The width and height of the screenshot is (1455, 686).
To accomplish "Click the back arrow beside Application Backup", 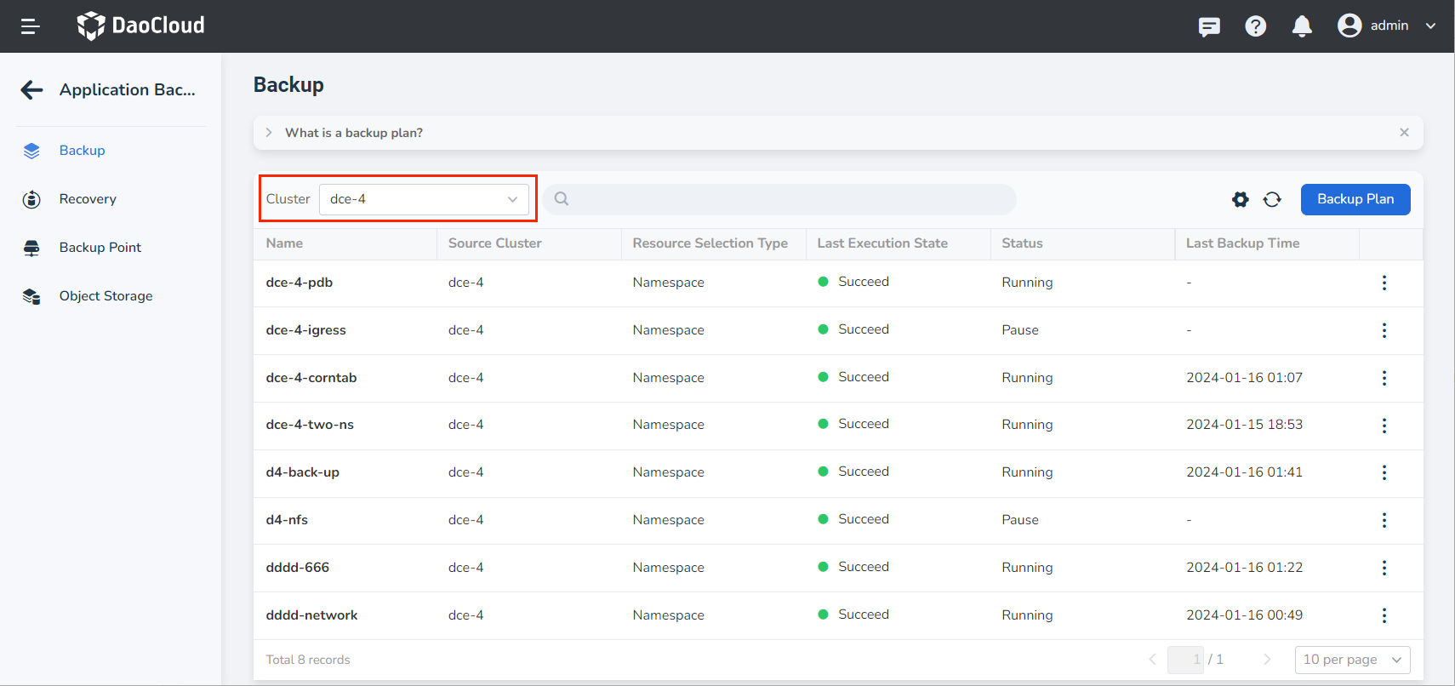I will (x=31, y=90).
